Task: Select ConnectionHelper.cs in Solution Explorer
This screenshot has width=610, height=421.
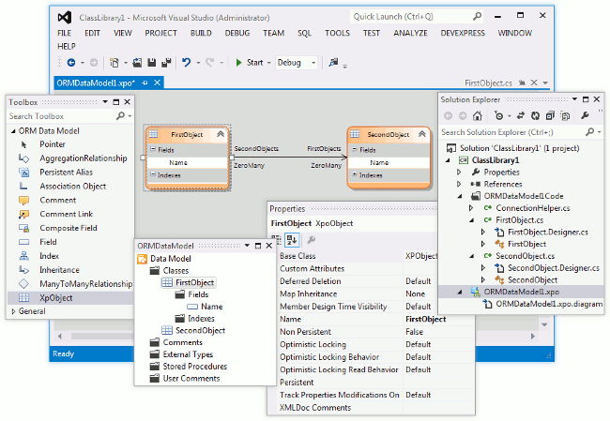Action: [x=533, y=208]
